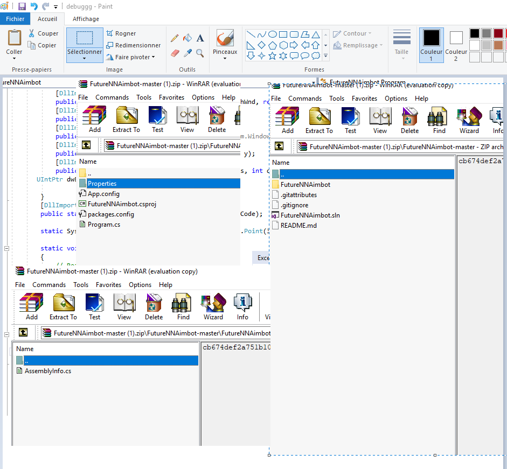This screenshot has height=469, width=507.
Task: Click the Wizard icon in bottom WinRAR toolbar
Action: (x=213, y=306)
